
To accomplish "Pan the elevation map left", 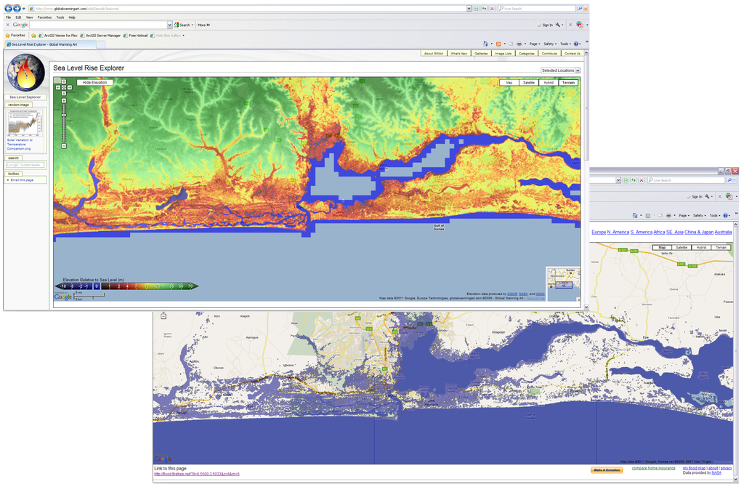I will click(58, 87).
